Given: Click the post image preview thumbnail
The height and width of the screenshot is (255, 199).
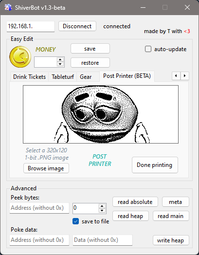Looking at the screenshot, I should coord(101,114).
